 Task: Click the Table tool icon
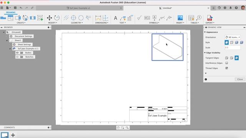191,18
